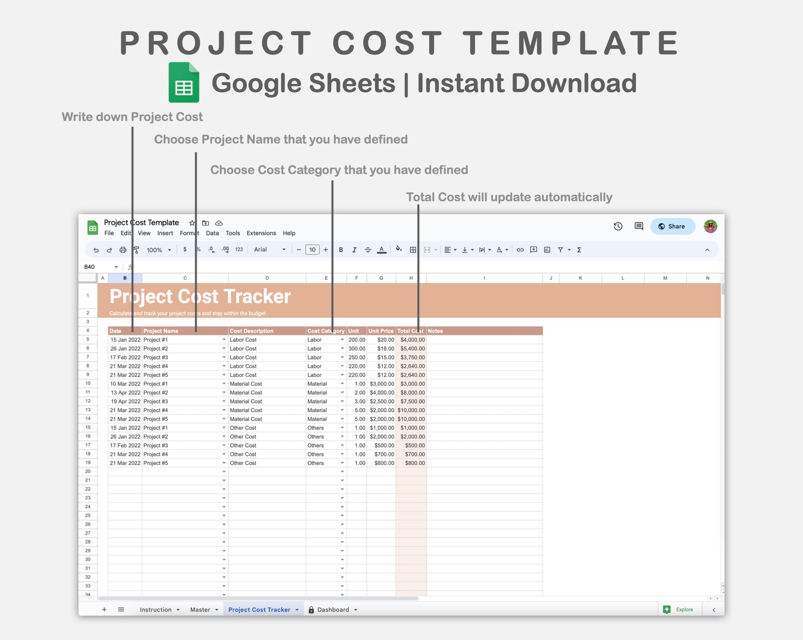Open the comments panel icon
This screenshot has width=803, height=640.
click(638, 226)
